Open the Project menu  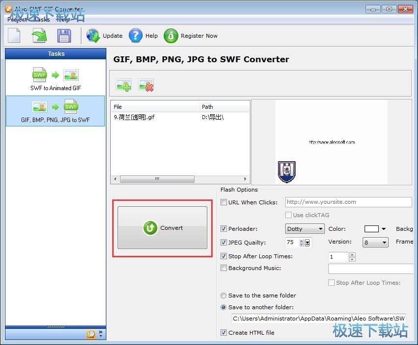point(17,20)
